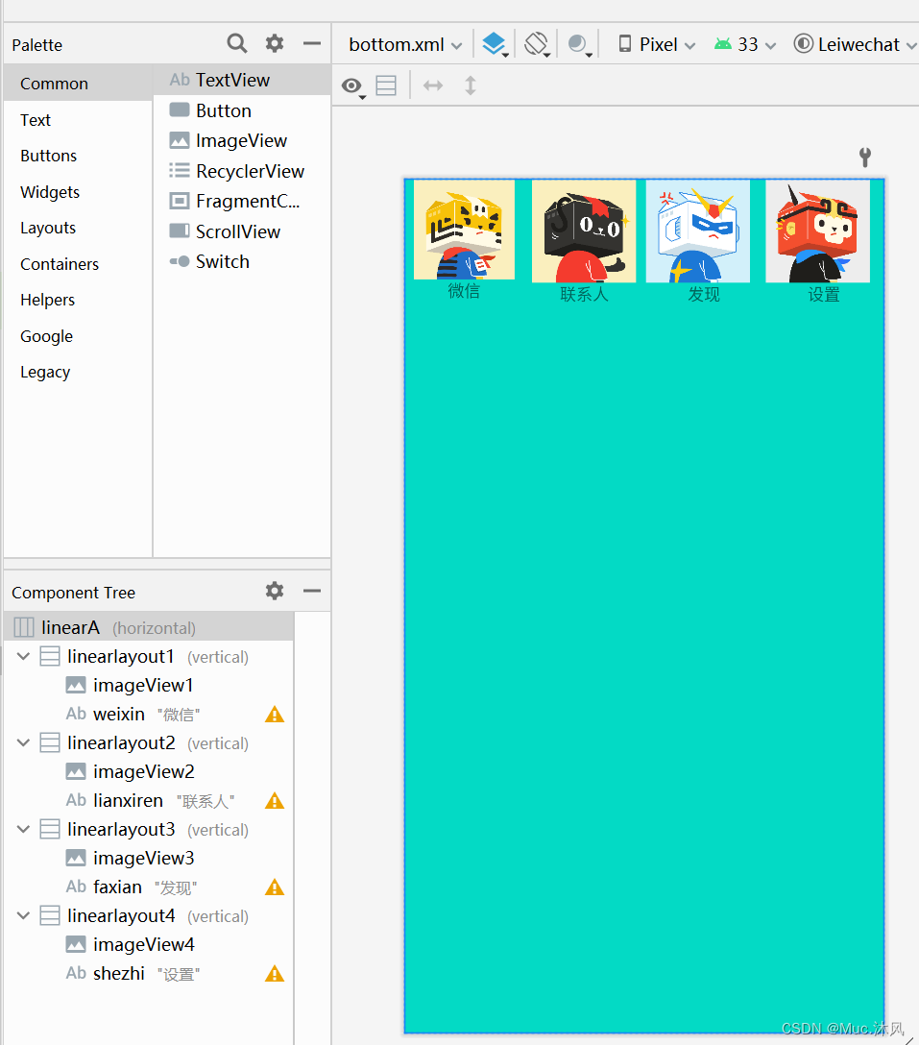
Task: Open the night mode selector icon
Action: click(580, 44)
